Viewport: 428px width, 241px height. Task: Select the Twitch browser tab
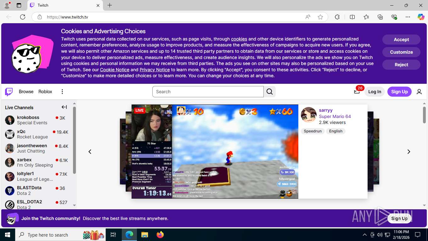65,5
